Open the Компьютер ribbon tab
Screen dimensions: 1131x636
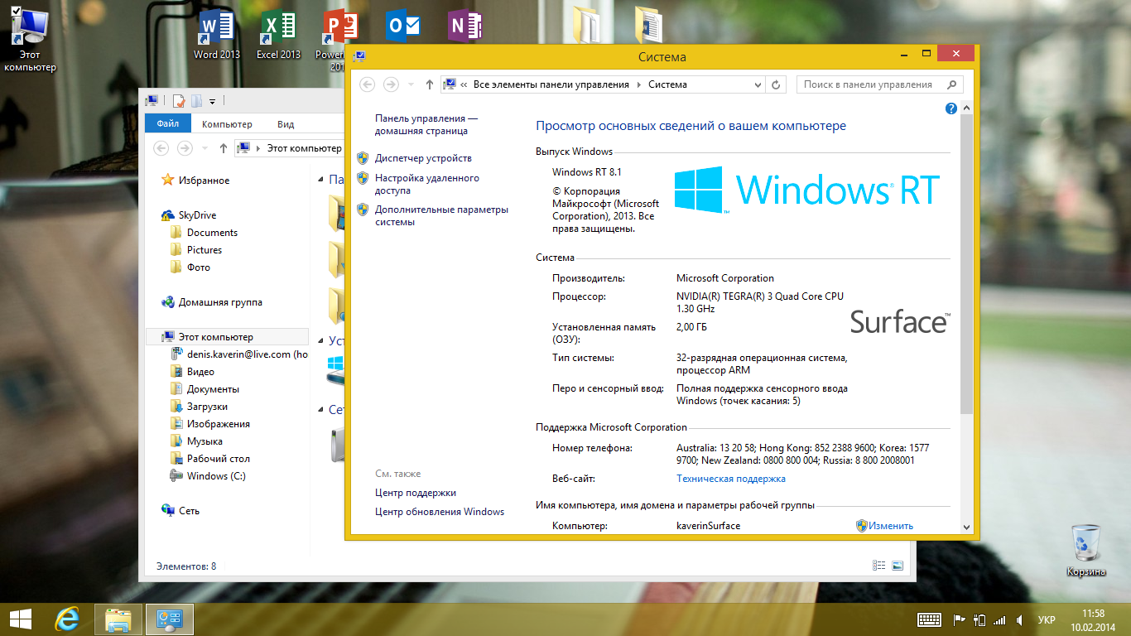coord(227,124)
